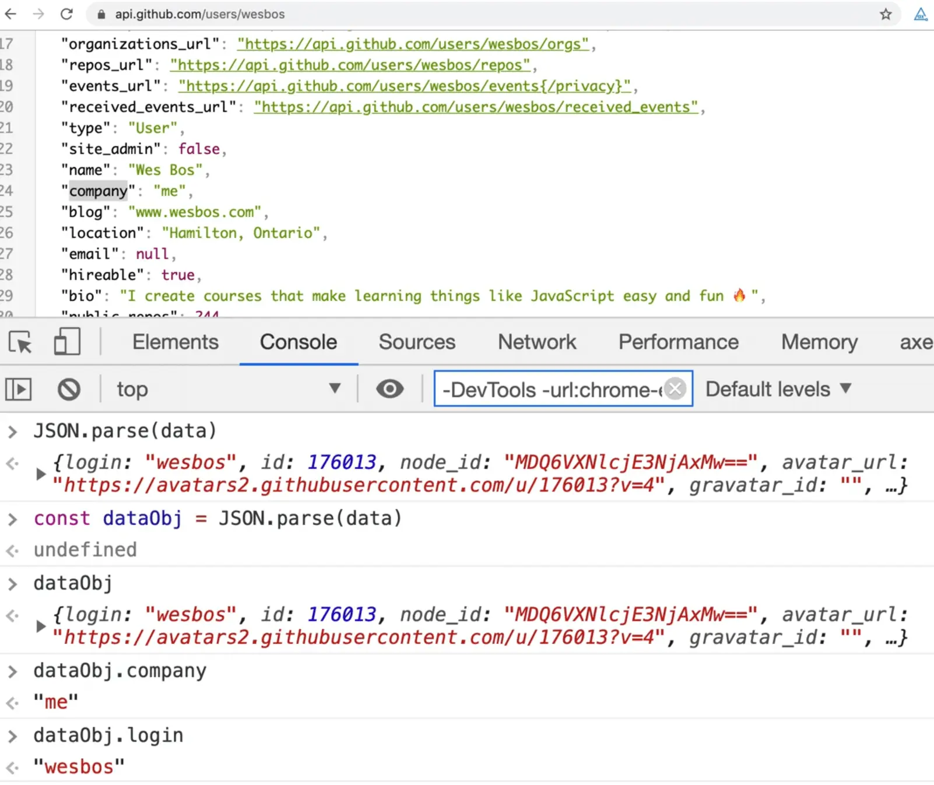Viewport: 934px width, 785px height.
Task: Clear console with the ban icon
Action: pos(69,389)
